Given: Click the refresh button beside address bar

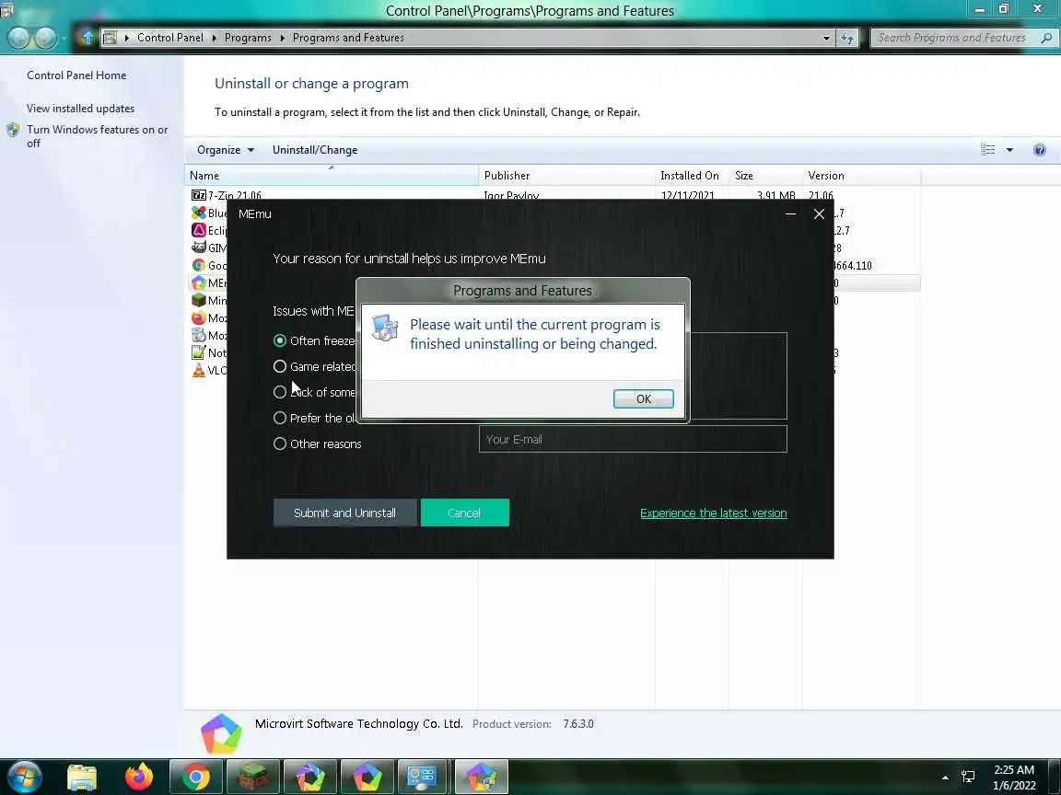Looking at the screenshot, I should pos(847,38).
